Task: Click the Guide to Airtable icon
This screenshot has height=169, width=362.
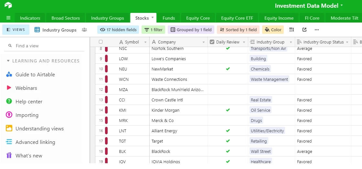Action: coord(9,74)
